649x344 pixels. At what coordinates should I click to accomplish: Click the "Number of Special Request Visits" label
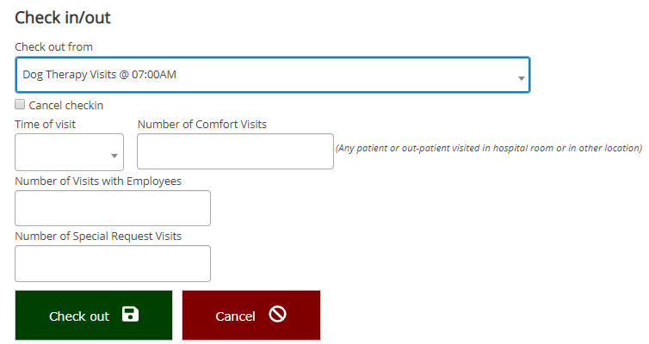[x=98, y=236]
